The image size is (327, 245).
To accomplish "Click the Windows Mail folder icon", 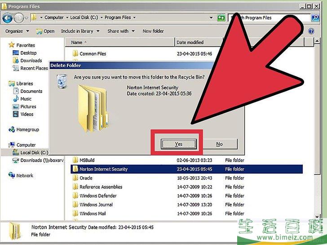I will (x=75, y=213).
